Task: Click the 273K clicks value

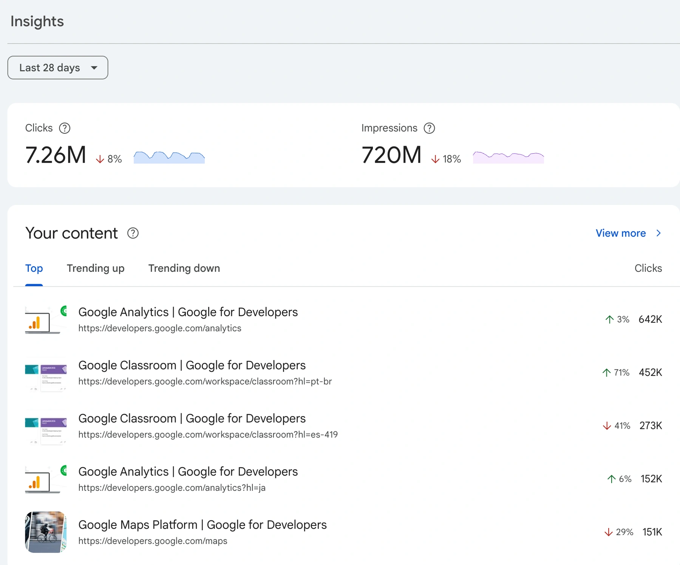Action: [x=651, y=426]
